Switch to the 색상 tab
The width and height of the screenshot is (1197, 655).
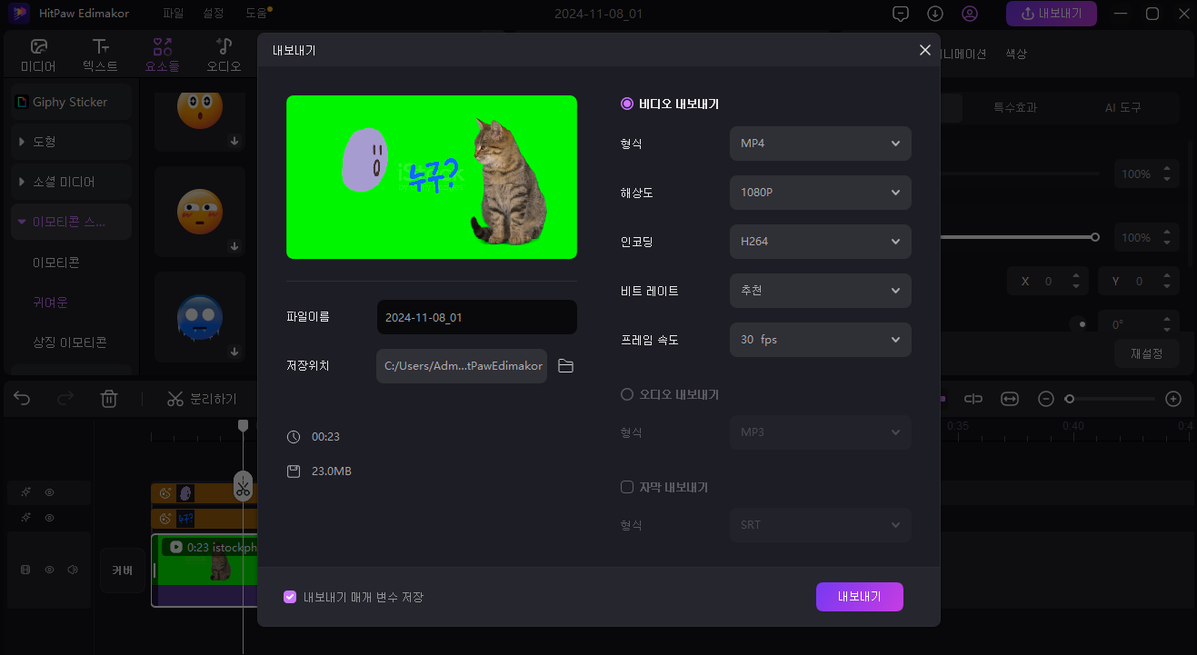coord(1016,54)
